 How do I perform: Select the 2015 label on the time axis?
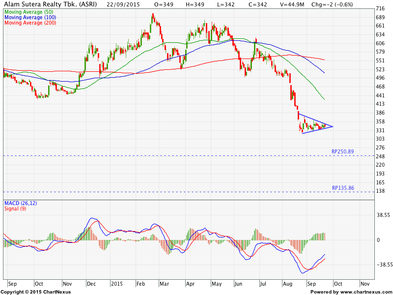117,284
